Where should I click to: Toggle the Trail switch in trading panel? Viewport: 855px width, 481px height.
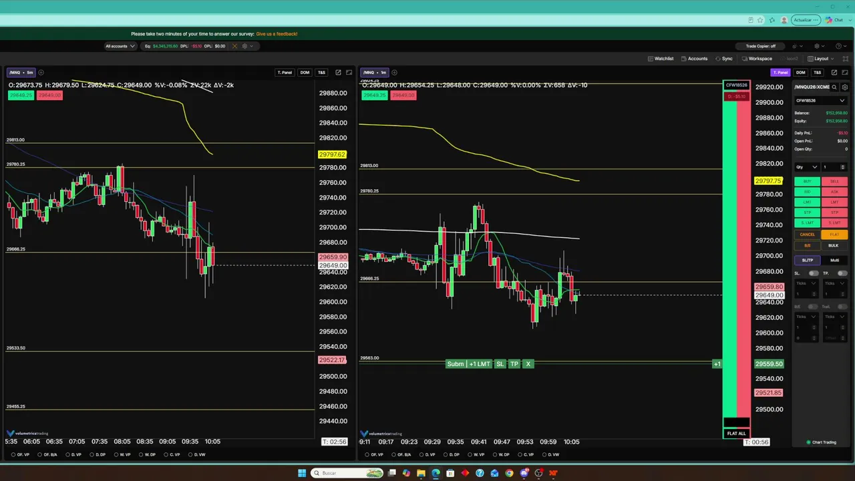(x=842, y=307)
